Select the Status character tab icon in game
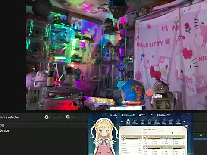This screenshot has height=155, width=207. point(128,121)
